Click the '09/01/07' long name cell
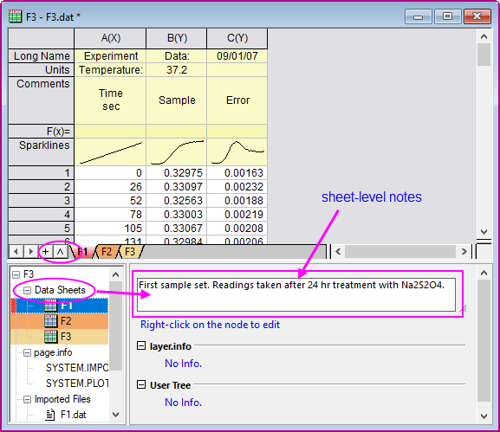500x432 pixels. click(x=237, y=55)
